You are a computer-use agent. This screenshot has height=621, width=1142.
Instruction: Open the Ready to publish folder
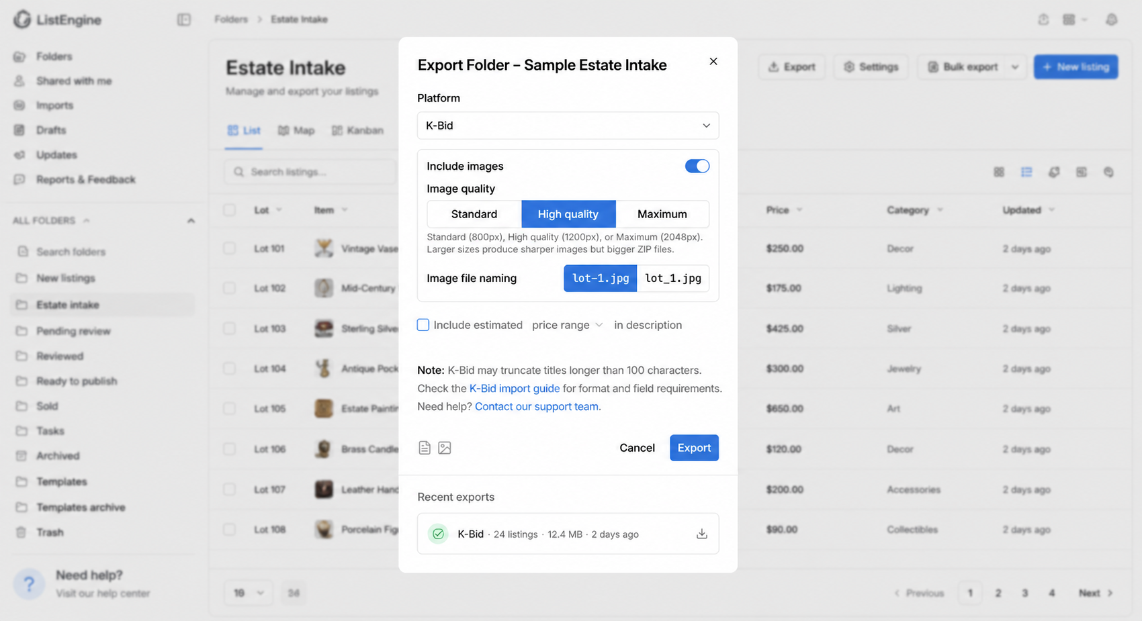point(77,381)
